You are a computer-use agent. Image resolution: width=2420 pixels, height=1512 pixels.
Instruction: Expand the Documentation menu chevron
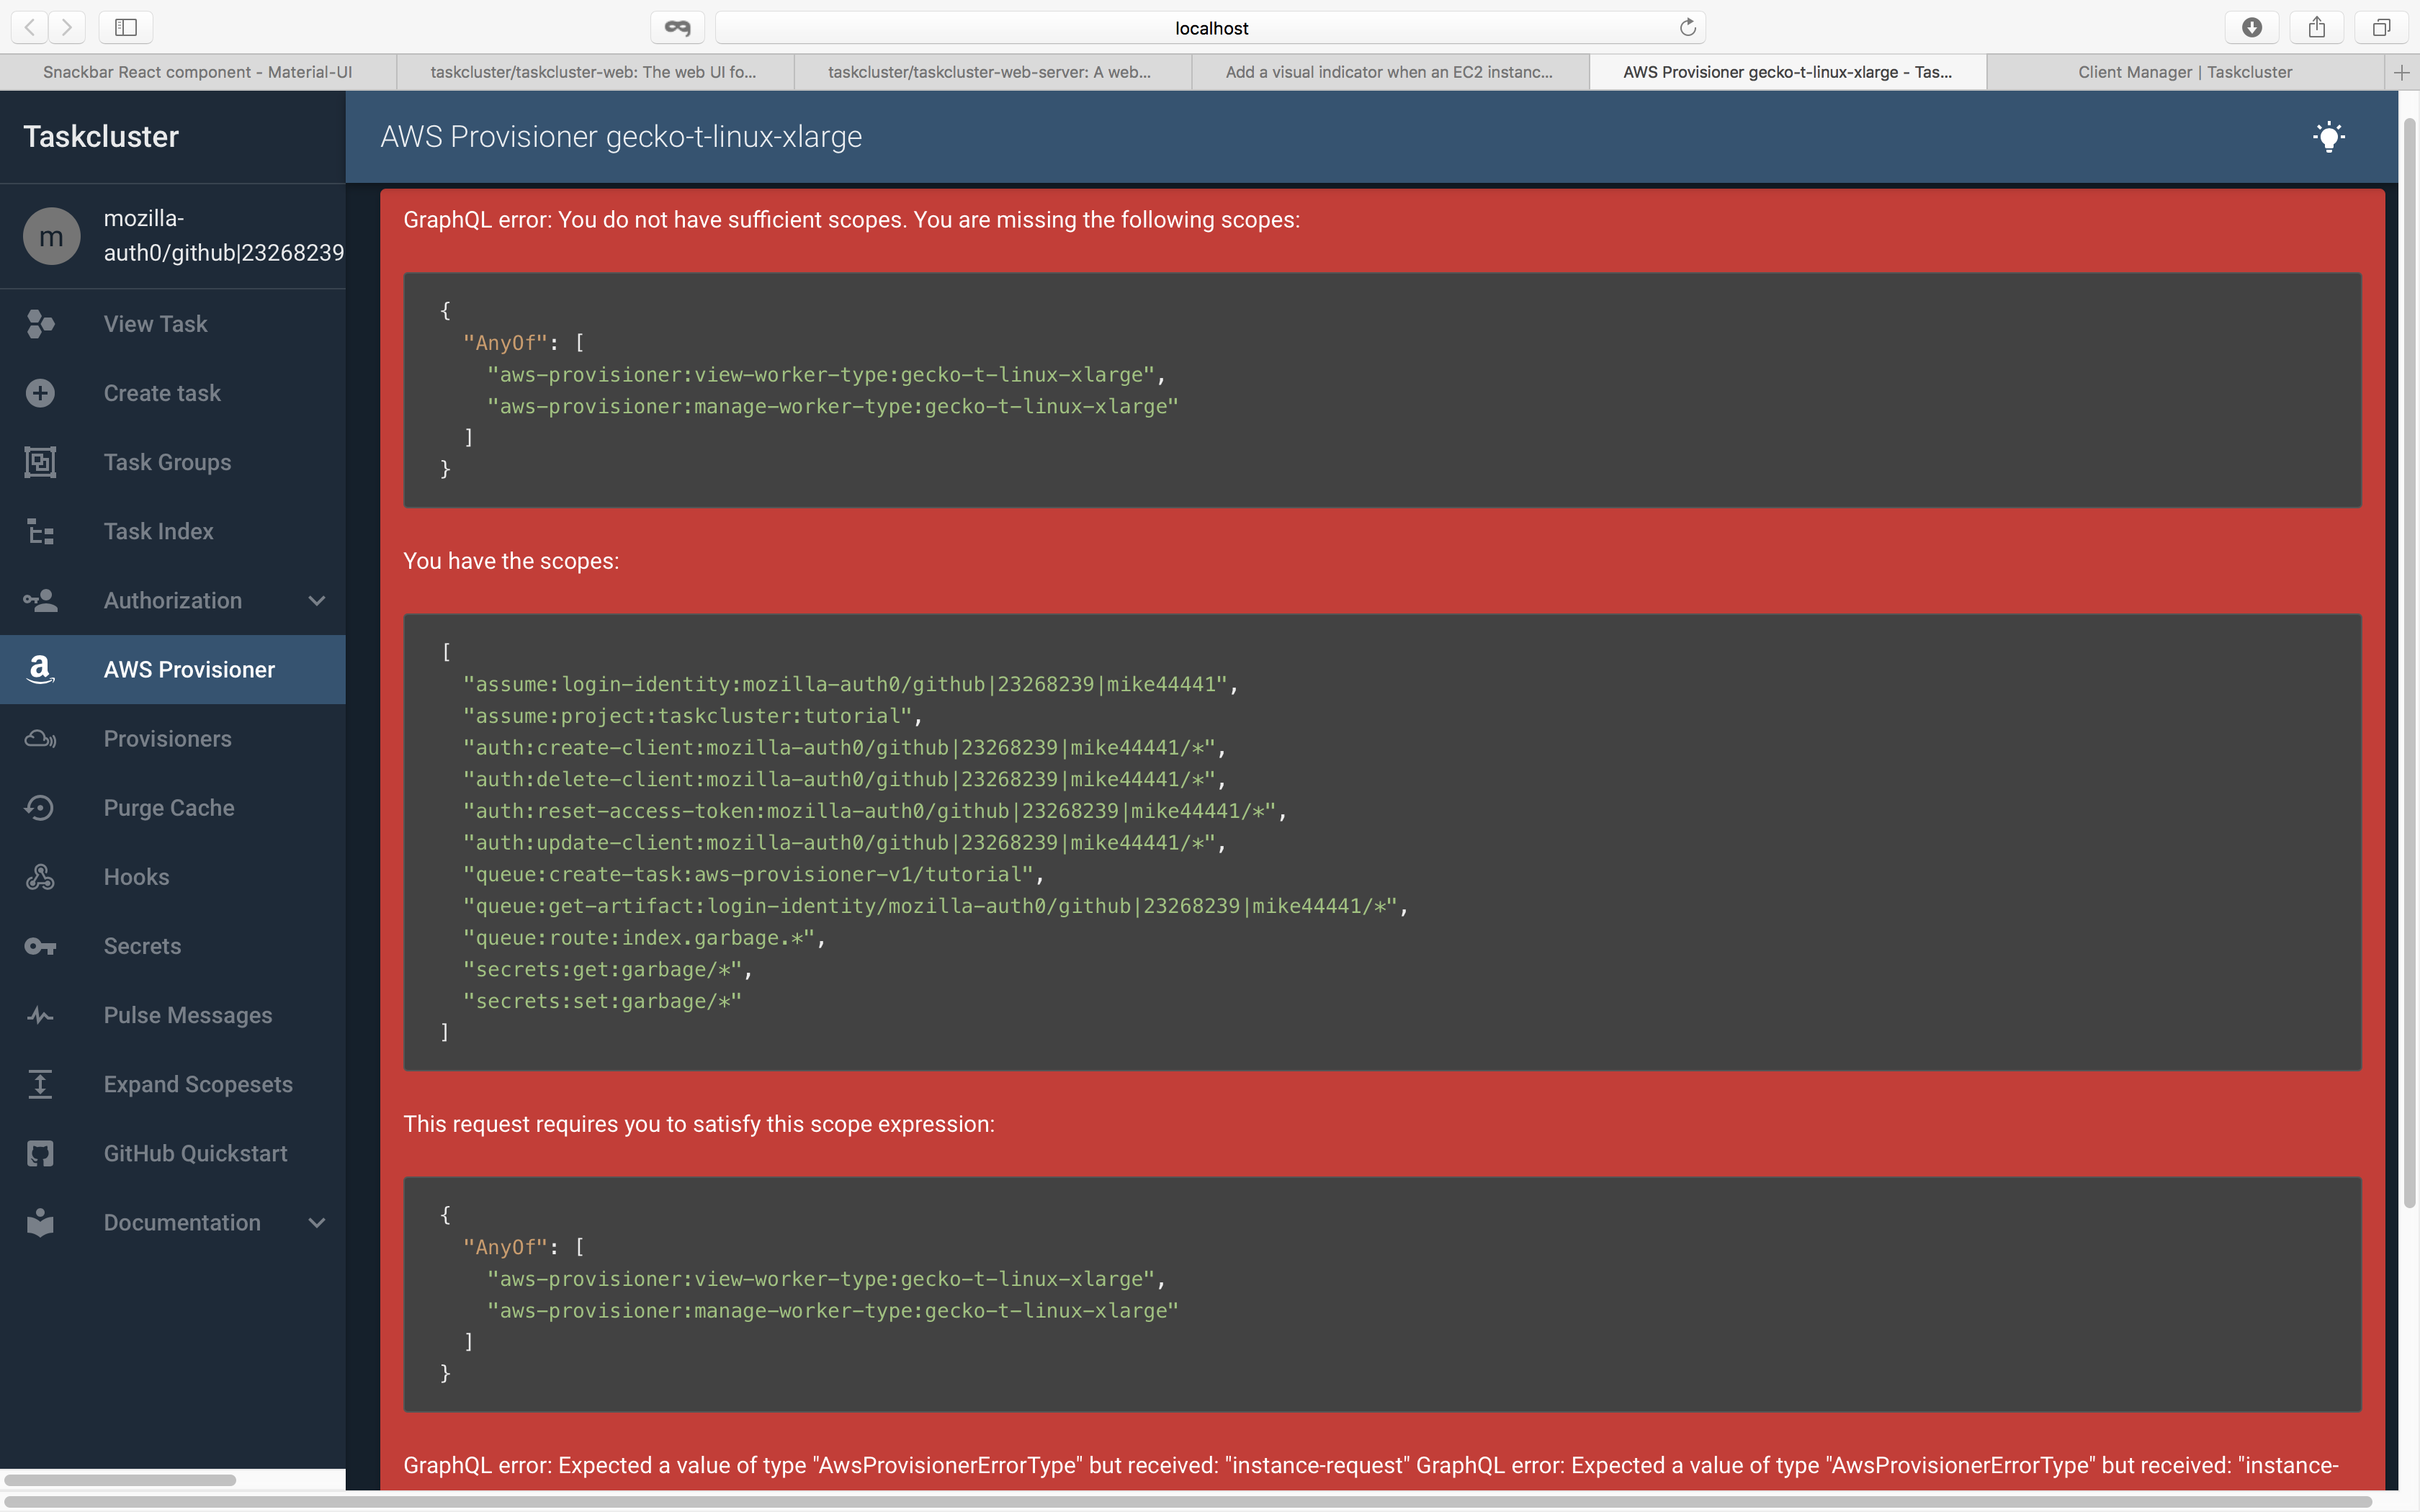[x=317, y=1222]
